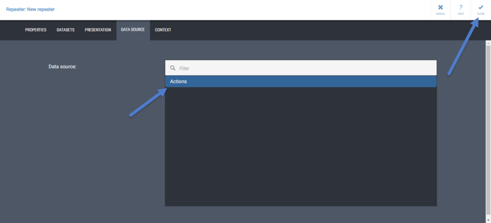
Task: Select Actions in the data source list
Action: 301,81
